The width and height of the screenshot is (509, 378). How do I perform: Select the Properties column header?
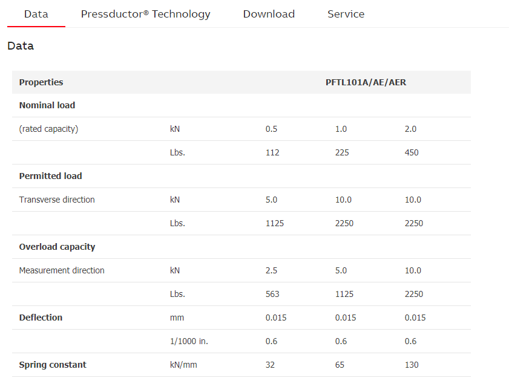click(41, 82)
